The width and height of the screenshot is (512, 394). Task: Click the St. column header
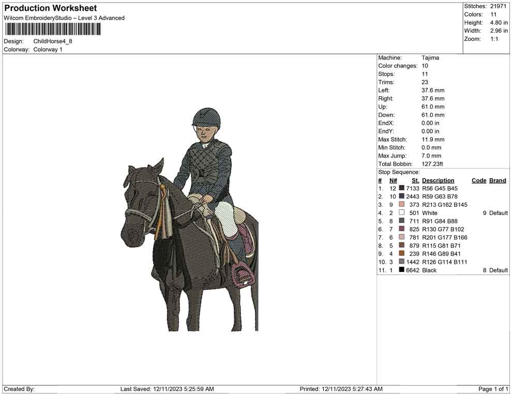point(415,180)
